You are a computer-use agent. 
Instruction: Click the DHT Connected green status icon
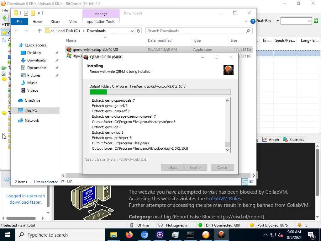click(200, 225)
